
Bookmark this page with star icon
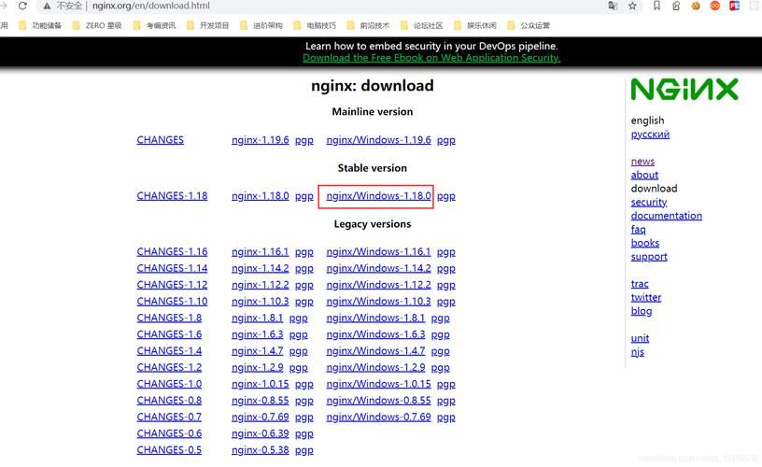(632, 6)
